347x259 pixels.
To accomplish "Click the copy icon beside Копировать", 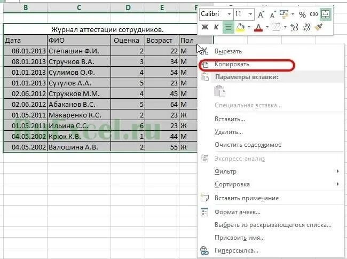I will pos(204,65).
